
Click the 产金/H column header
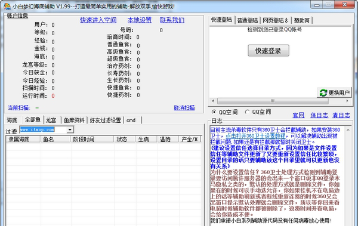(x=190, y=139)
